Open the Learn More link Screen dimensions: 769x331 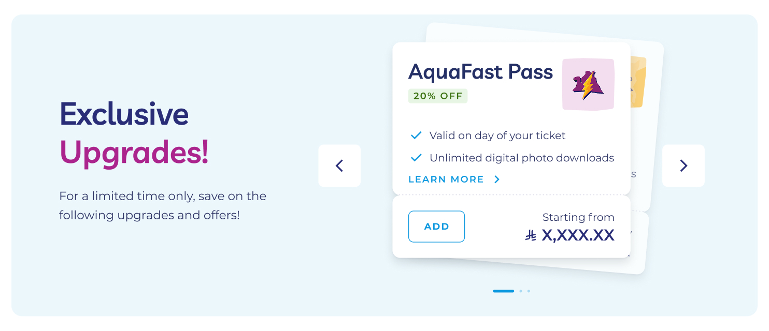[446, 179]
